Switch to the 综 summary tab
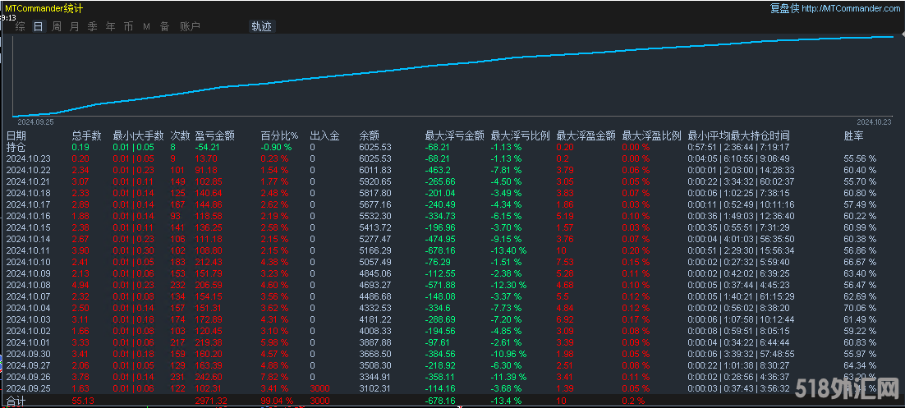Image resolution: width=905 pixels, height=408 pixels. point(21,26)
